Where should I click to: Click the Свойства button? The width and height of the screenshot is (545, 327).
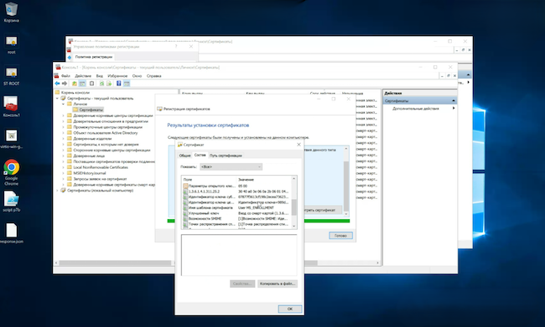pyautogui.click(x=242, y=284)
